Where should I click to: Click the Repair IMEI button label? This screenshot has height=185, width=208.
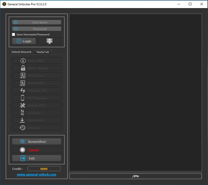tap(37, 105)
